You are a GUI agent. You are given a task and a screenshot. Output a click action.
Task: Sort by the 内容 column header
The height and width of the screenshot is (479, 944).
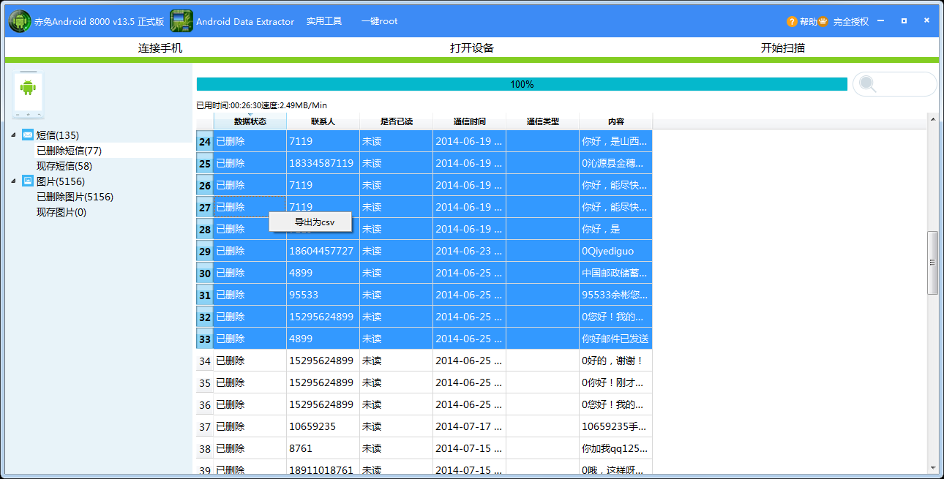click(x=616, y=121)
